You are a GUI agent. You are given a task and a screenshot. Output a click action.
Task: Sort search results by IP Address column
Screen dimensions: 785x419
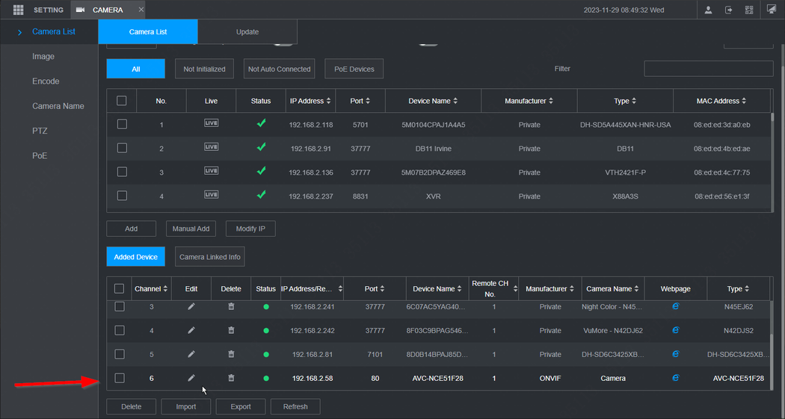pyautogui.click(x=310, y=101)
